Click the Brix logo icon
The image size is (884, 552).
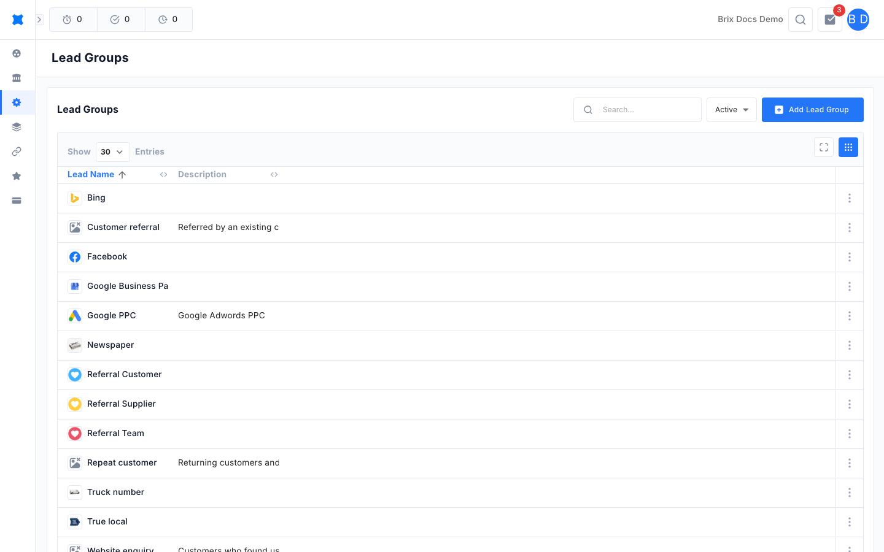coord(18,20)
